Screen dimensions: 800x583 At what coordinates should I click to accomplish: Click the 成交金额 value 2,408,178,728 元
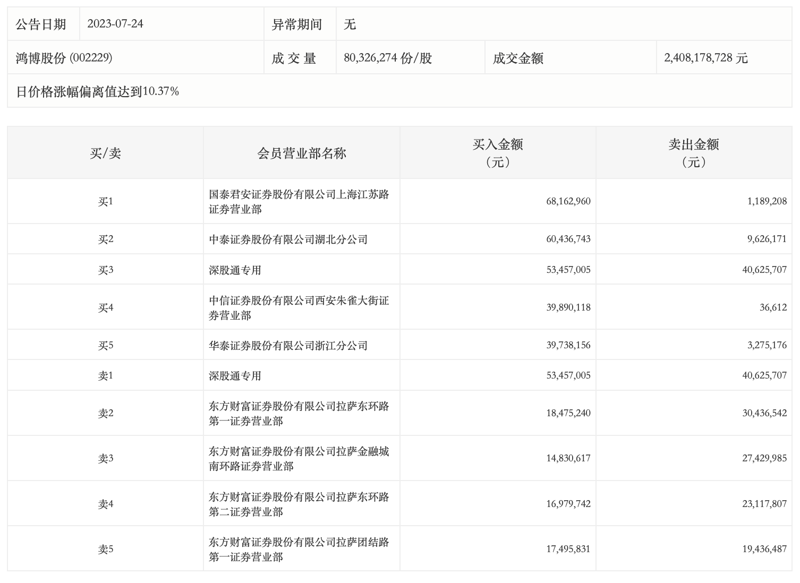[705, 58]
